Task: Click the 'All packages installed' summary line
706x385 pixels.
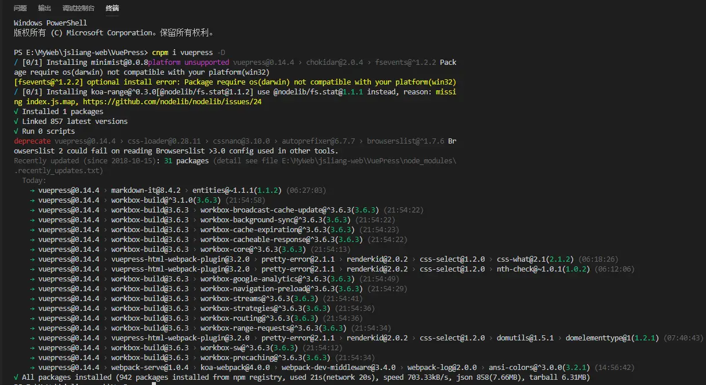Action: (x=301, y=377)
